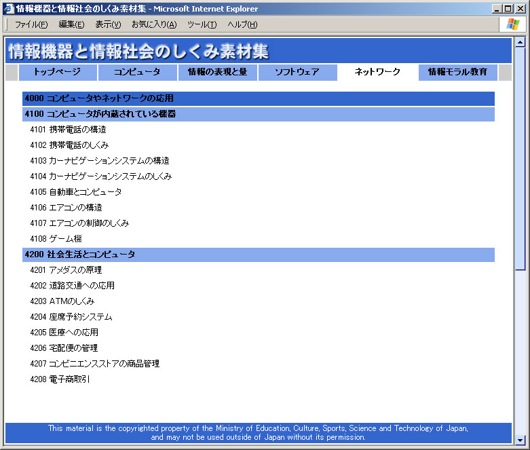Open the ツール(T) menu
The height and width of the screenshot is (450, 530).
click(x=202, y=24)
